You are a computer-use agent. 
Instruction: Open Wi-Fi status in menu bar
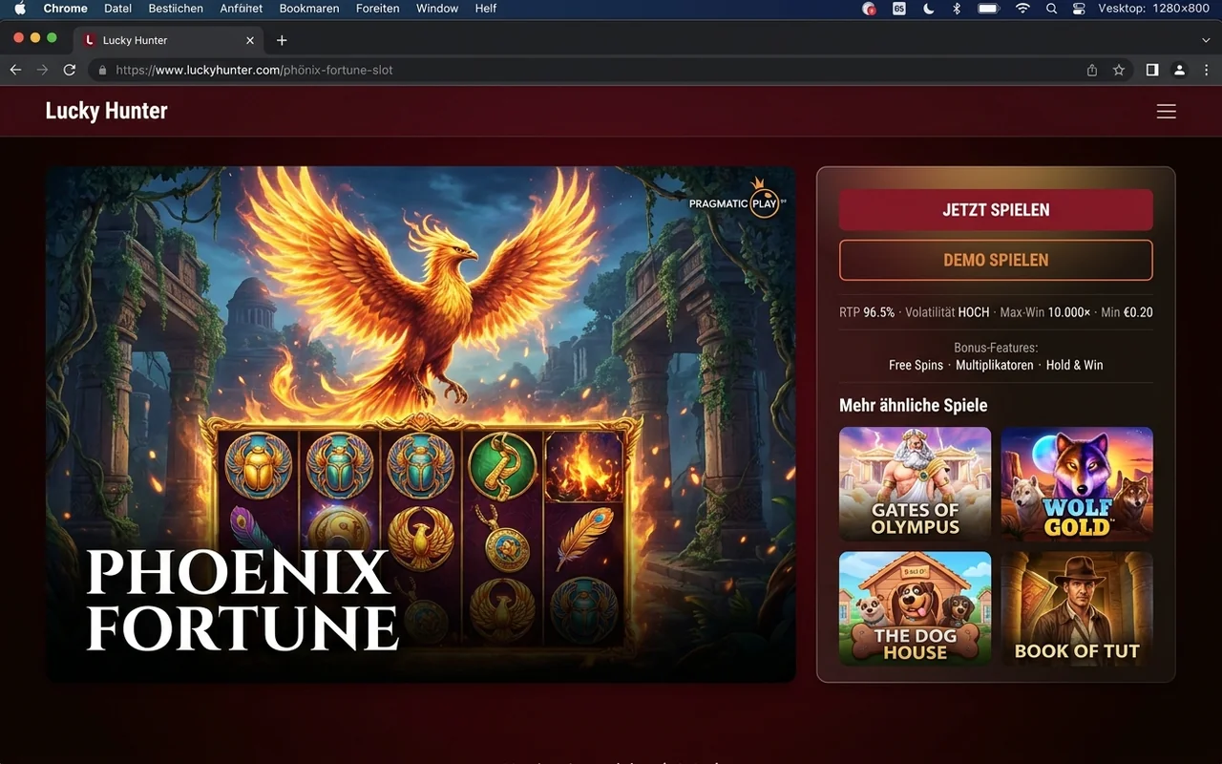click(1022, 9)
